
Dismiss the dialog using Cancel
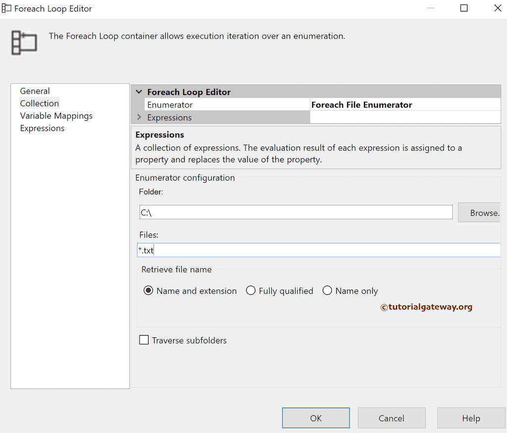pyautogui.click(x=391, y=418)
